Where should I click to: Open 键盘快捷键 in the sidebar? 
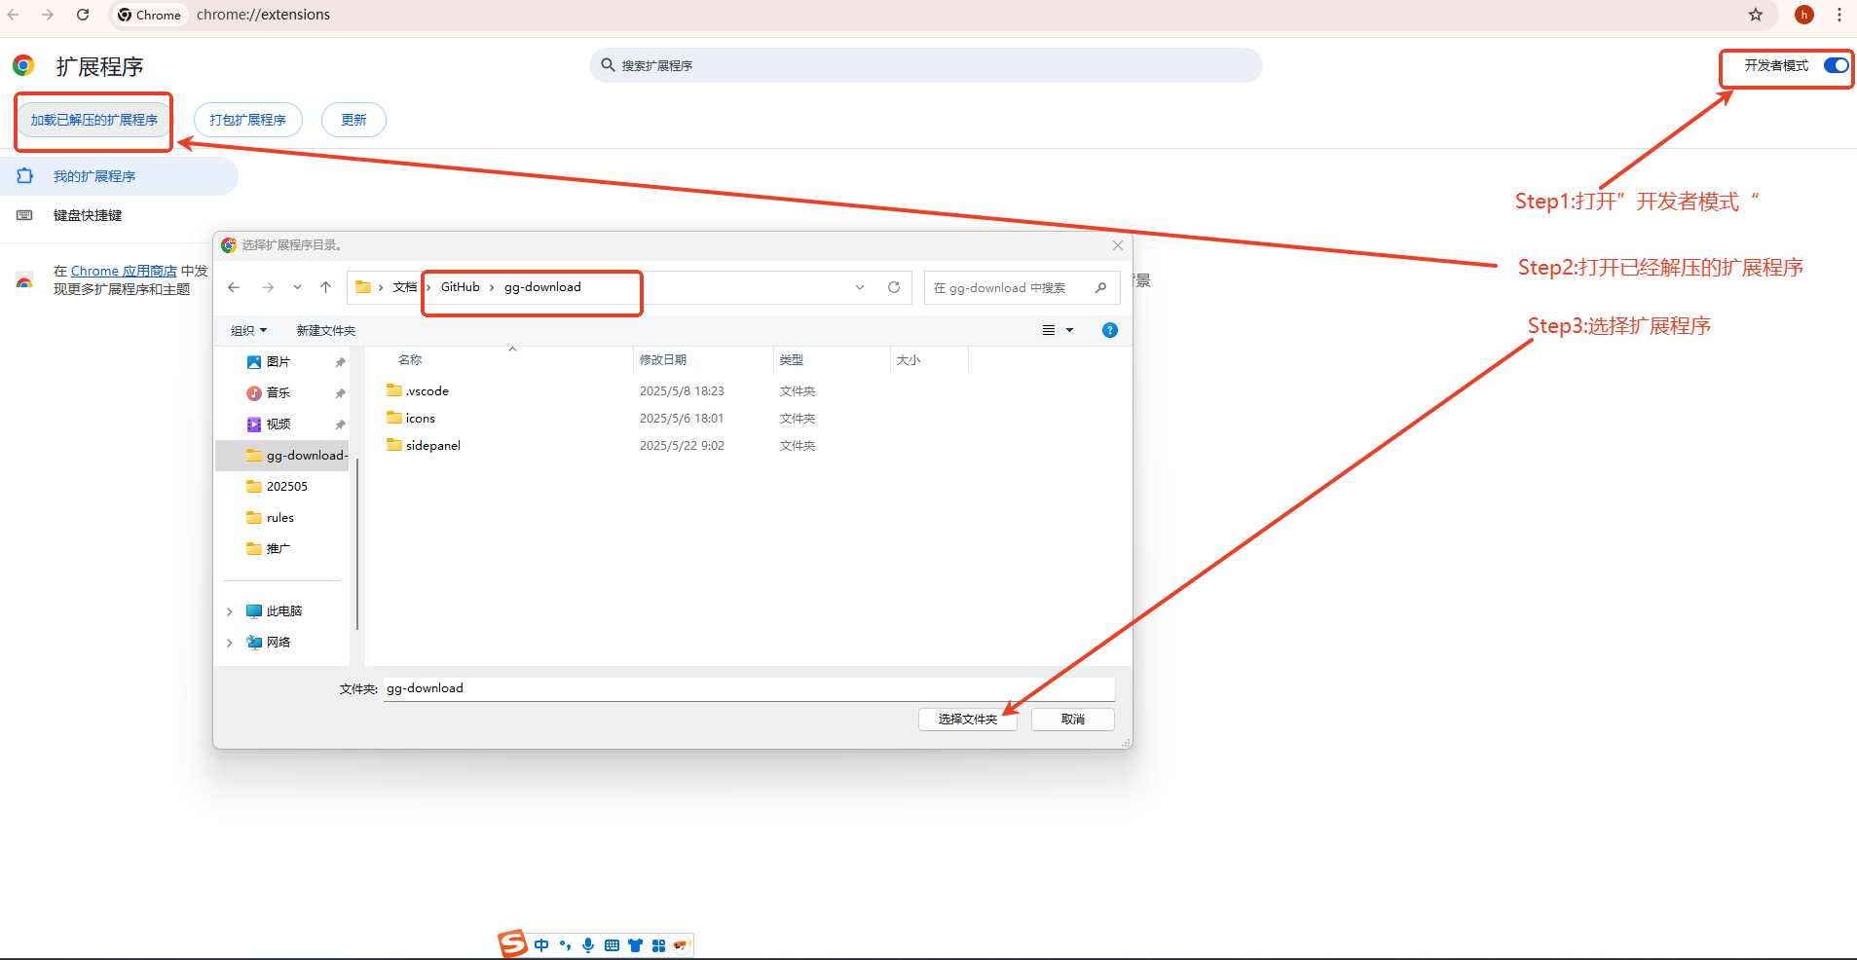click(88, 215)
